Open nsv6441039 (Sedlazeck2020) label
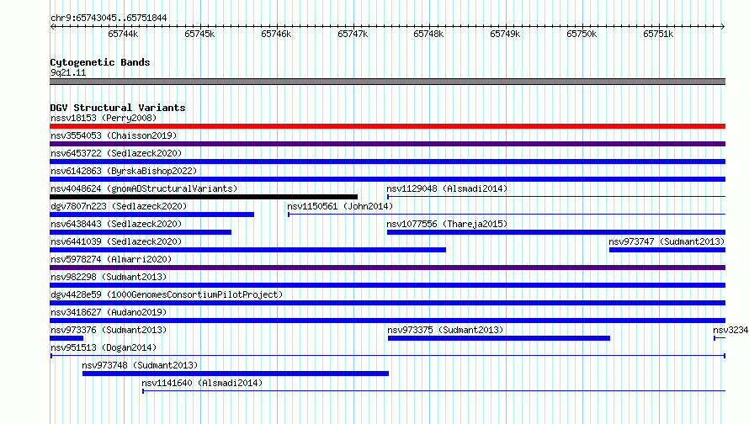Image resolution: width=749 pixels, height=424 pixels. (116, 241)
